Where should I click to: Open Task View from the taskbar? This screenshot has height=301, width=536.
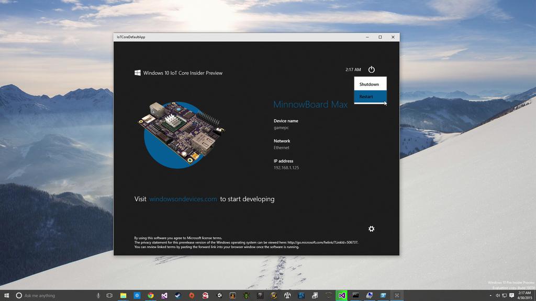(x=109, y=295)
